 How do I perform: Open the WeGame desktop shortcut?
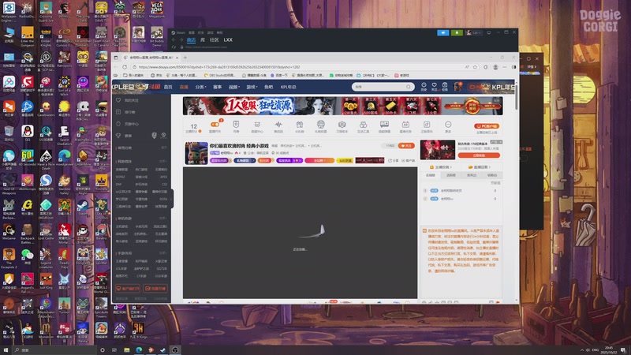(x=9, y=232)
